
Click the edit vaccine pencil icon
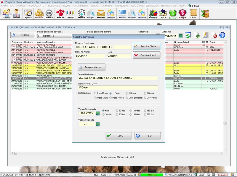205,35
